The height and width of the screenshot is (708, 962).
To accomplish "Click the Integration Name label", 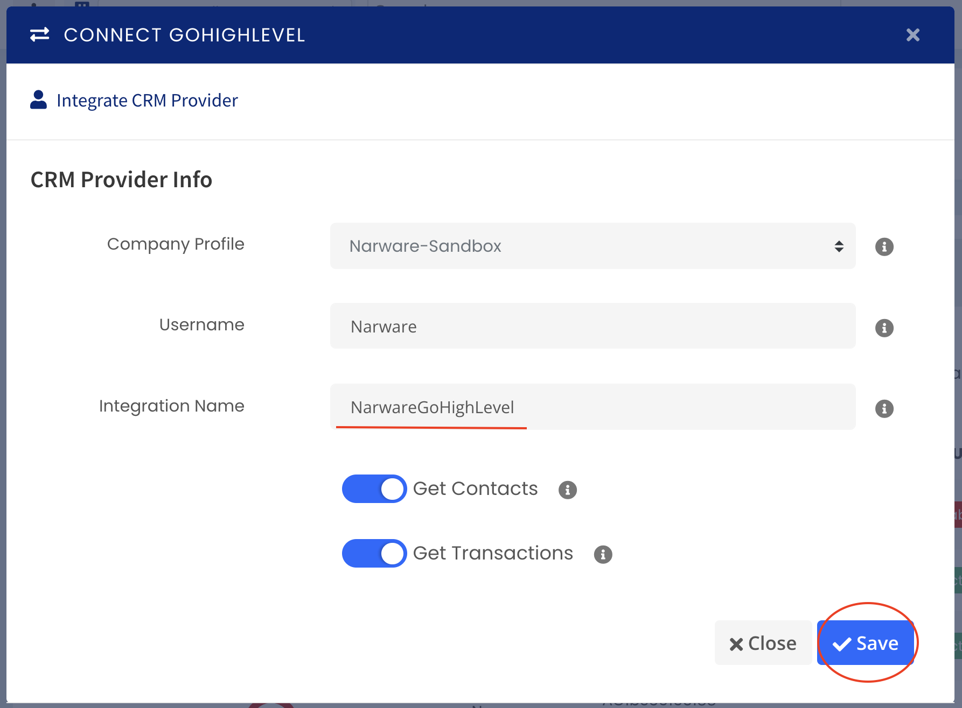I will [171, 406].
